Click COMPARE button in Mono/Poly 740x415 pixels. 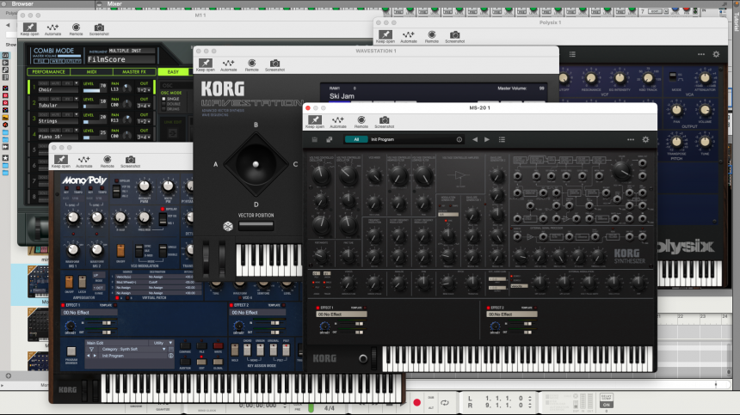click(x=185, y=346)
